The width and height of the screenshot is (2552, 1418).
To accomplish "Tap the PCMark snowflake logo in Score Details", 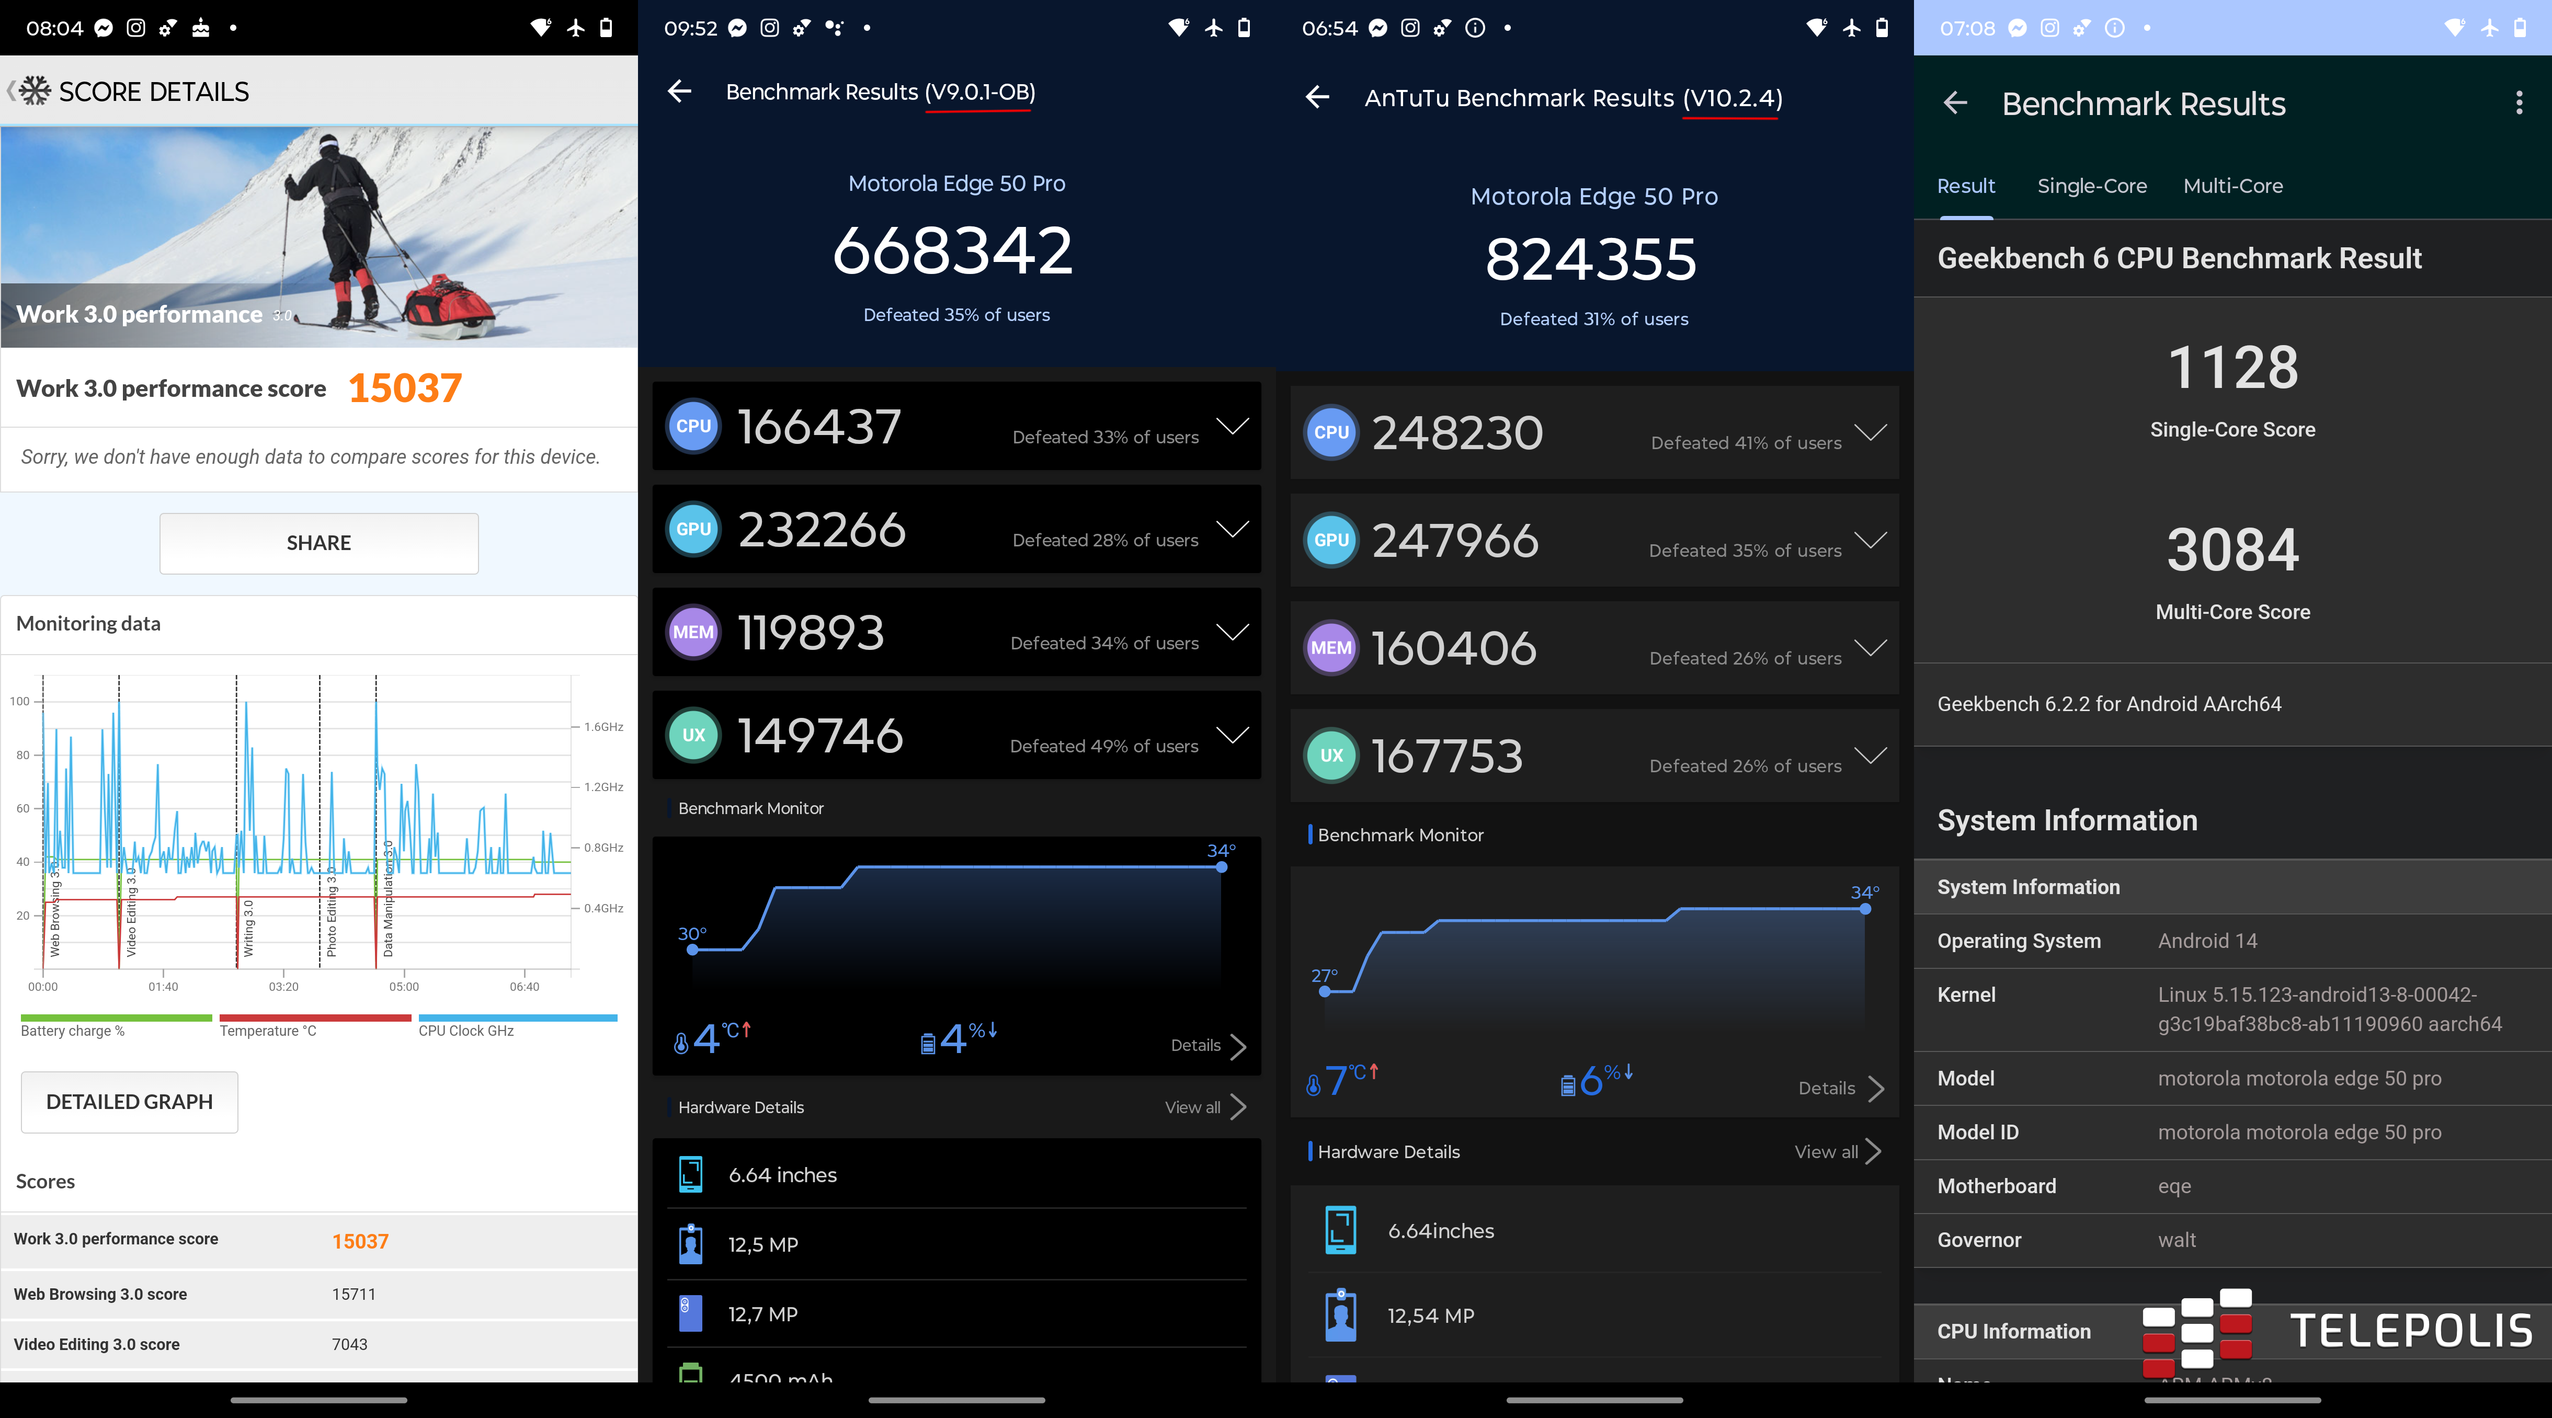I will (x=35, y=91).
